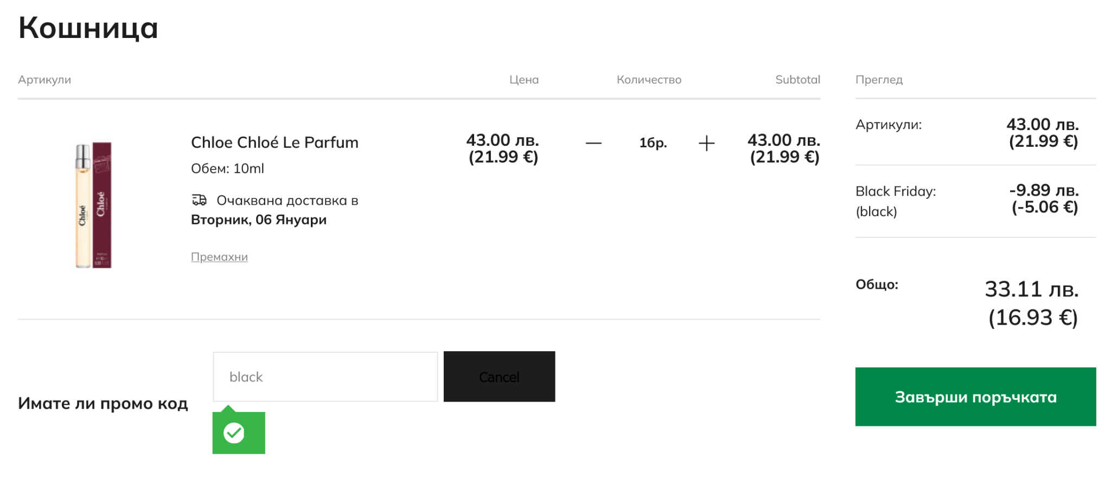Viewport: 1111px width, 498px height.
Task: Click the 33.11 лв. total amount
Action: click(1031, 289)
